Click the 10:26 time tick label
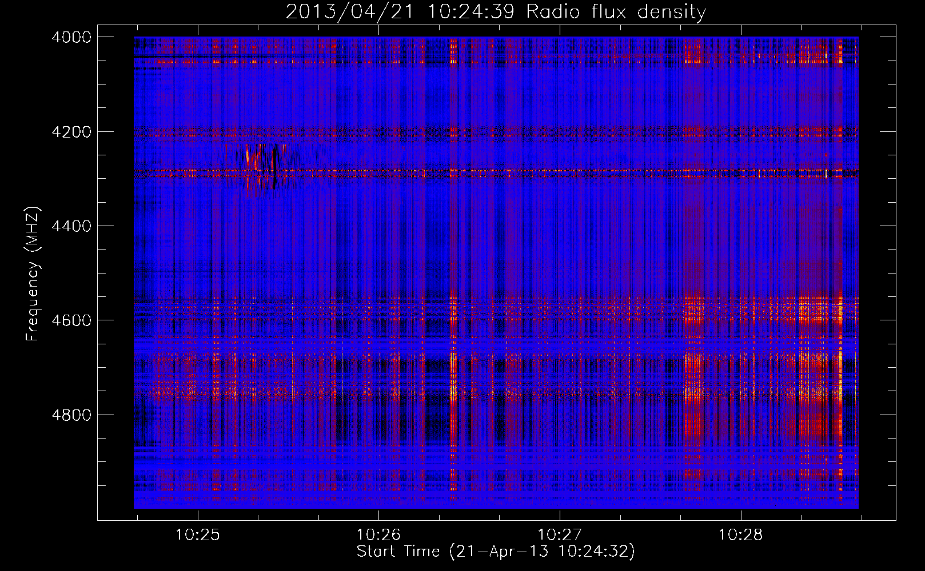Screen dimensions: 925x571 coord(378,535)
